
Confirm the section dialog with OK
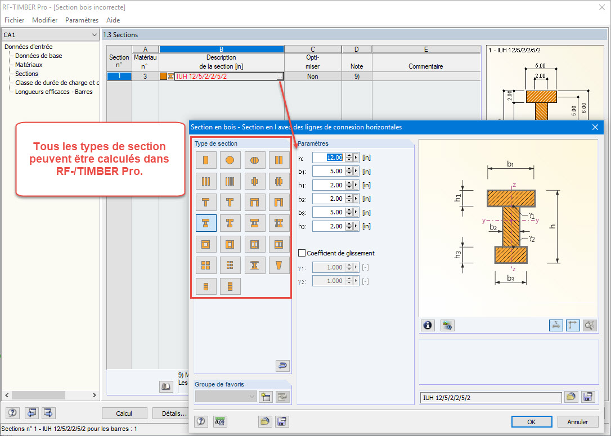[x=531, y=421]
